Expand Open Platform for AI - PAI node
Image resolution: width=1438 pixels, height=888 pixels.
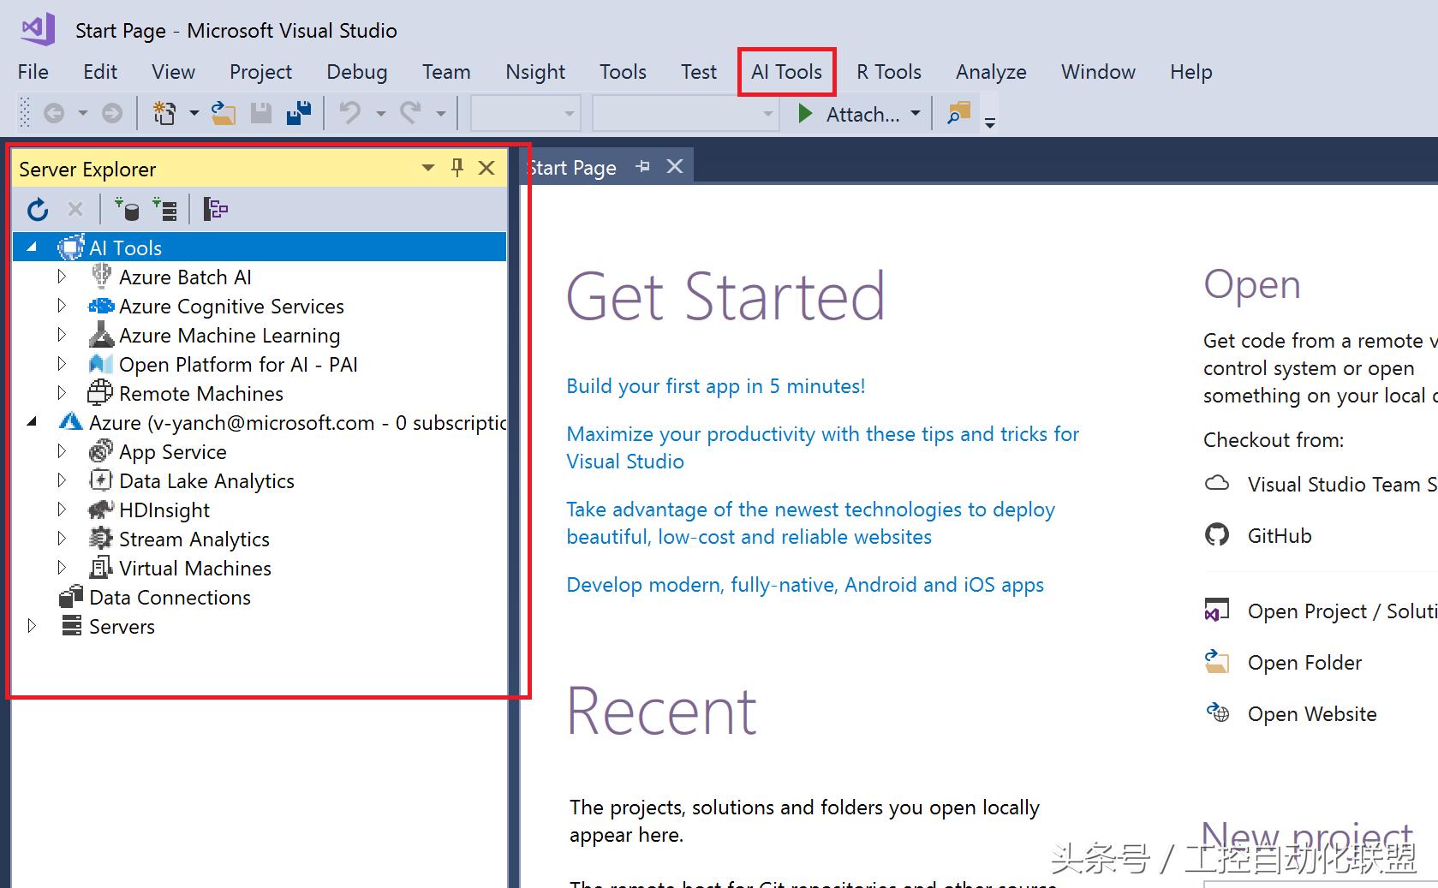62,364
